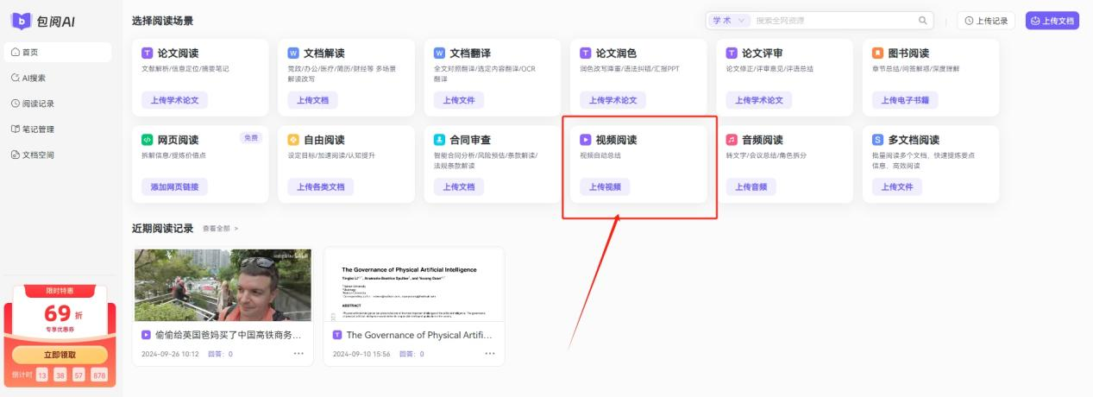1093x397 pixels.
Task: Click the 包阅AI logo icon
Action: 22,21
